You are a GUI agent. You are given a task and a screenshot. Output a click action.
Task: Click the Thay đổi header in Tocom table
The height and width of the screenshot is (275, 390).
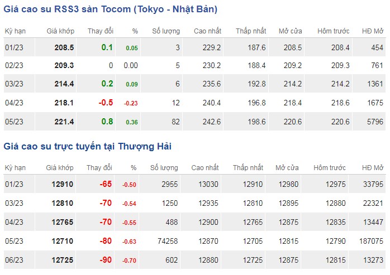100,30
